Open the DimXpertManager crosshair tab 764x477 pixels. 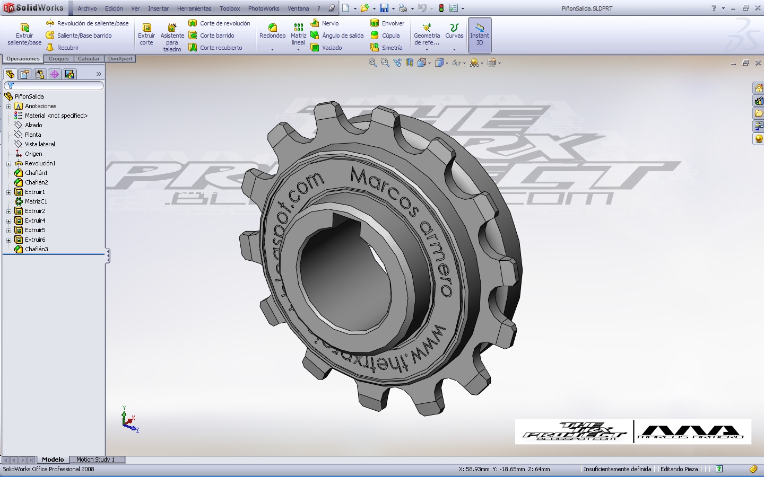[x=55, y=74]
